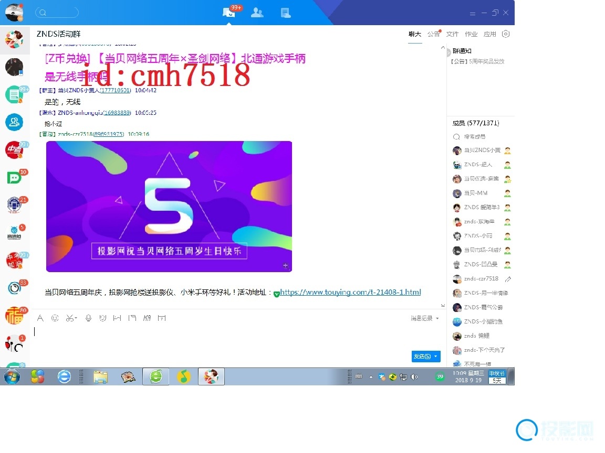
Task: Start a voice message with microphone icon
Action: [88, 318]
